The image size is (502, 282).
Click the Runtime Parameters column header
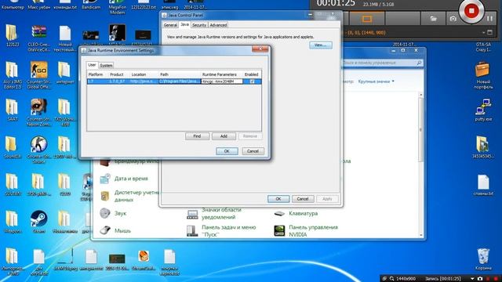click(x=220, y=74)
